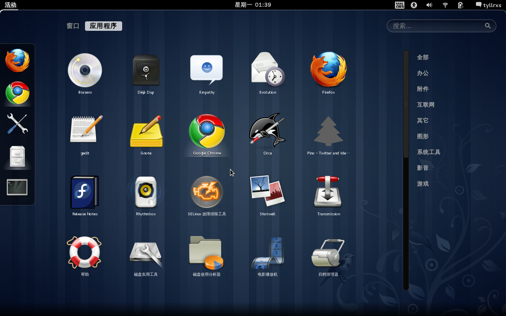Show 全部 applications category
506x316 pixels.
tap(423, 57)
